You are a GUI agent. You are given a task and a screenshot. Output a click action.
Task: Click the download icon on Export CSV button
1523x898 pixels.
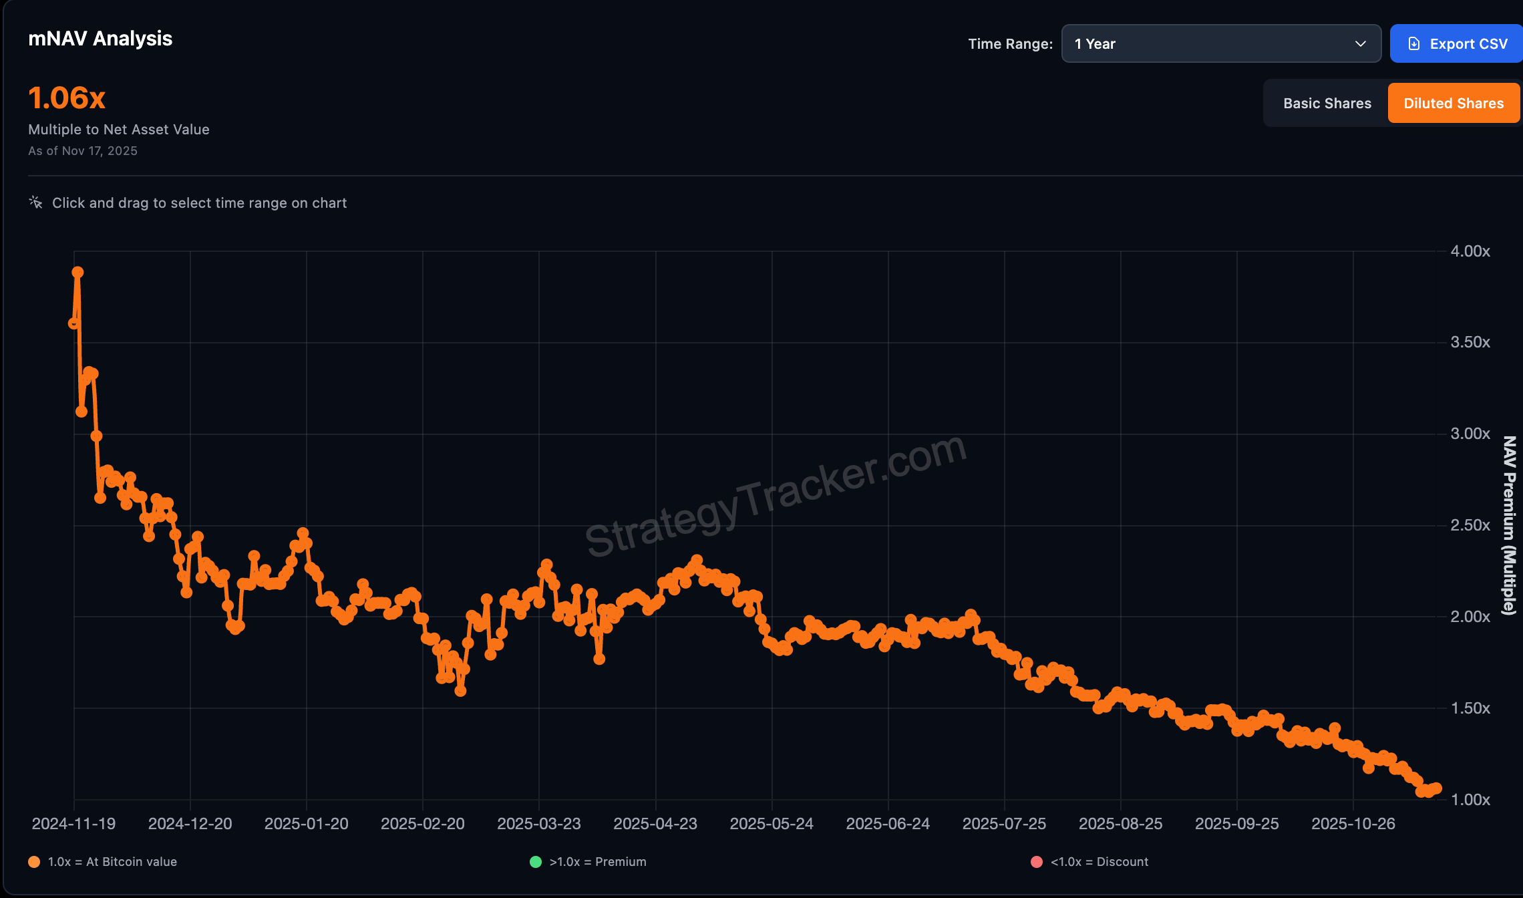[1413, 43]
